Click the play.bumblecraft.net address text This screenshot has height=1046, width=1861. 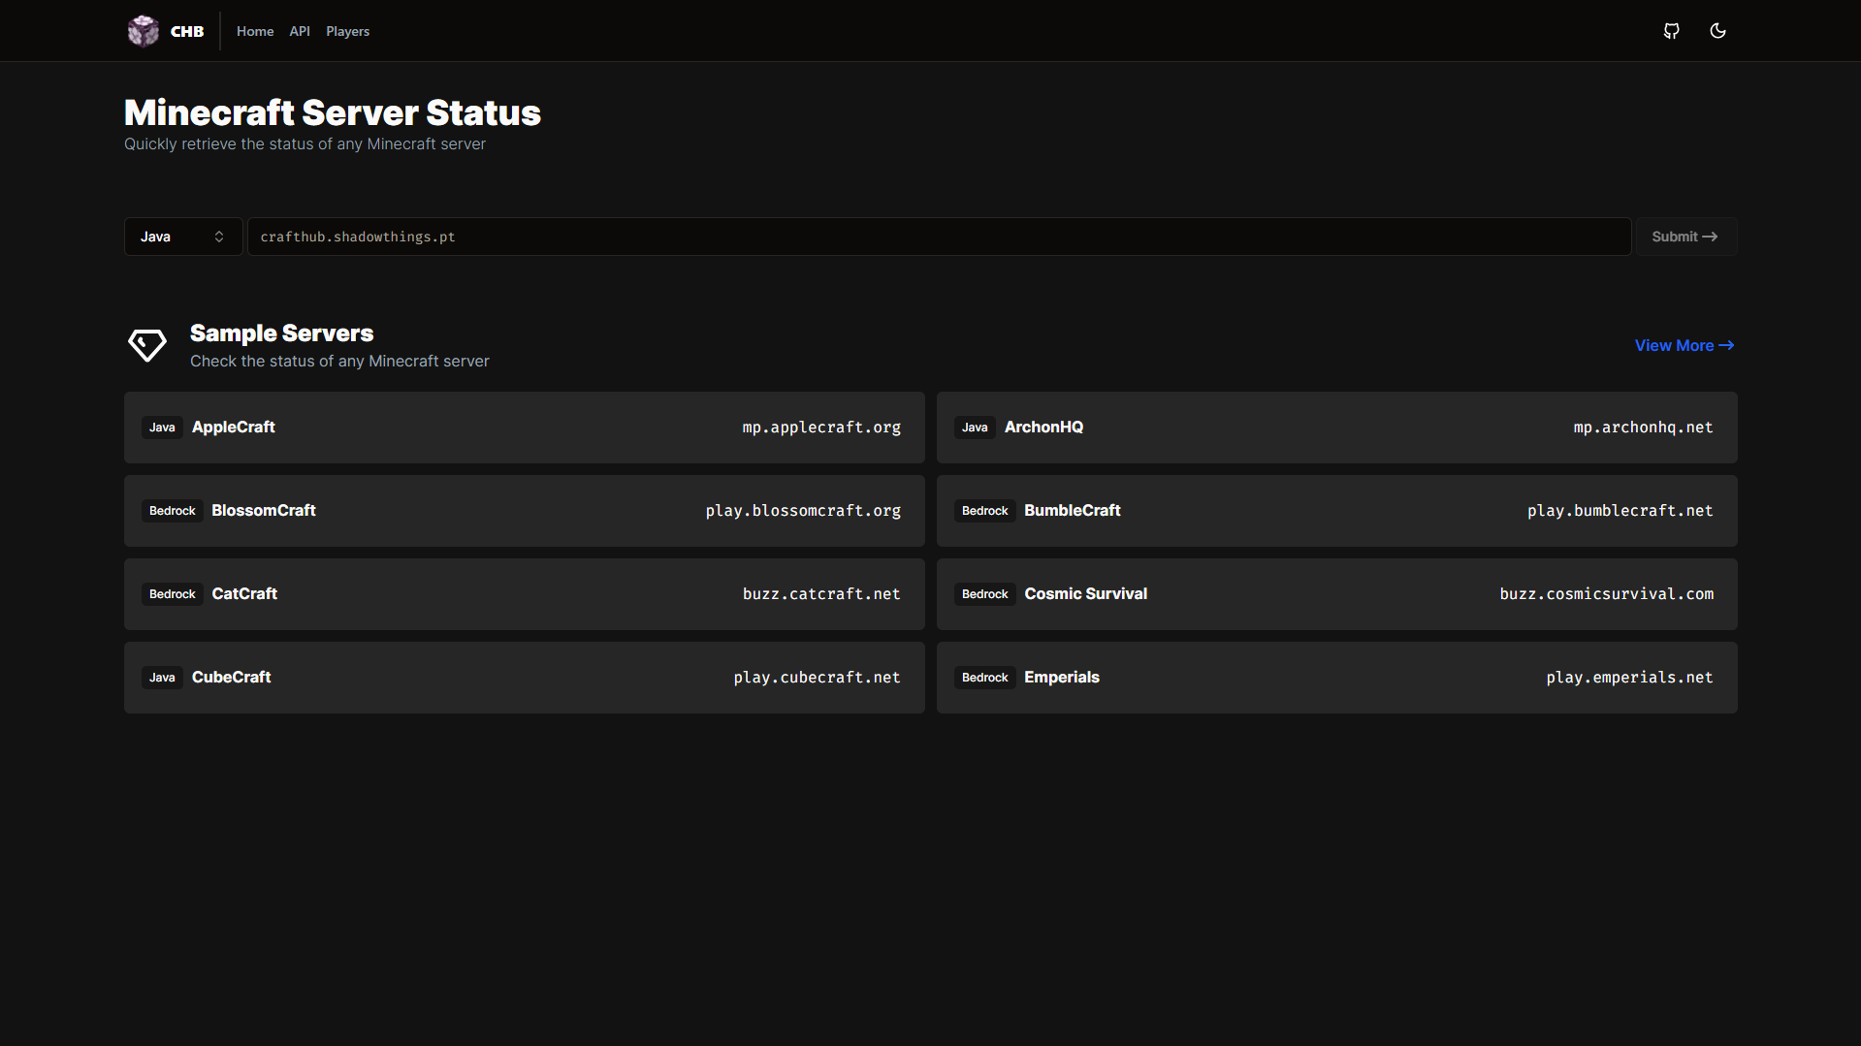1620,511
